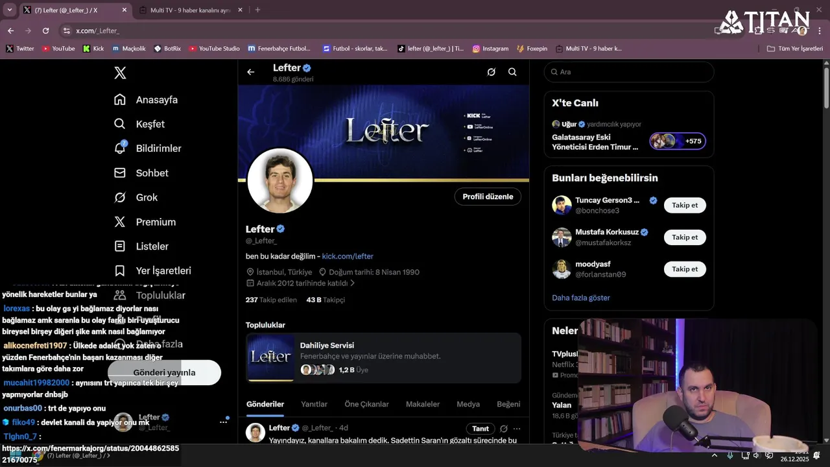This screenshot has width=830, height=467.
Task: Open YouTube bookmark
Action: 58,49
